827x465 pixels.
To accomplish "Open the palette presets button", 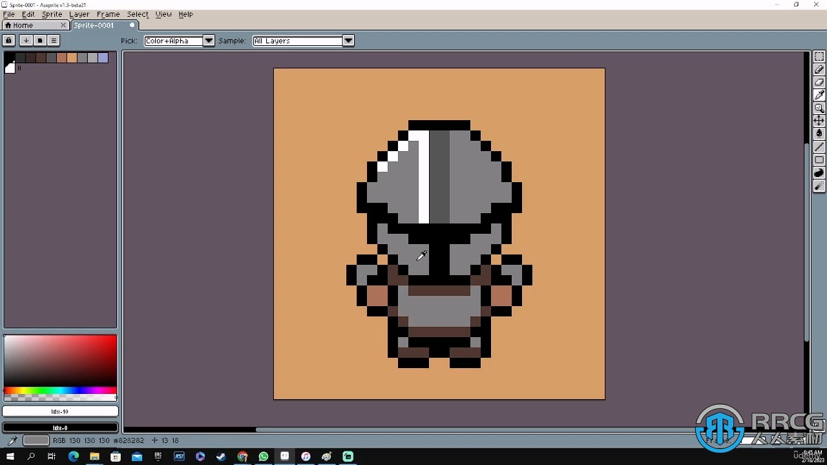I will pyautogui.click(x=39, y=41).
